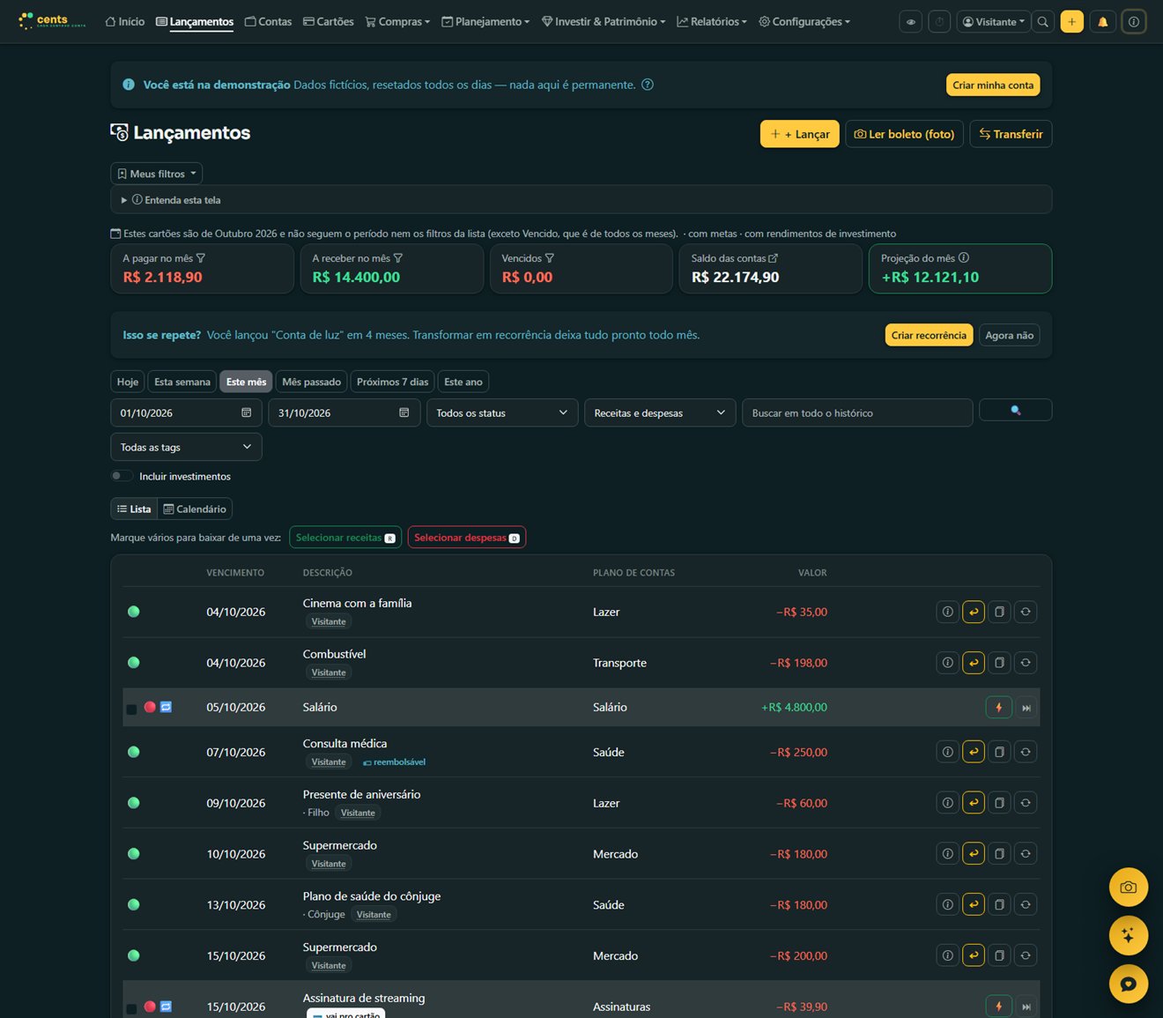Click the blue search magnifier button beside history field
1163x1018 pixels.
[1015, 410]
